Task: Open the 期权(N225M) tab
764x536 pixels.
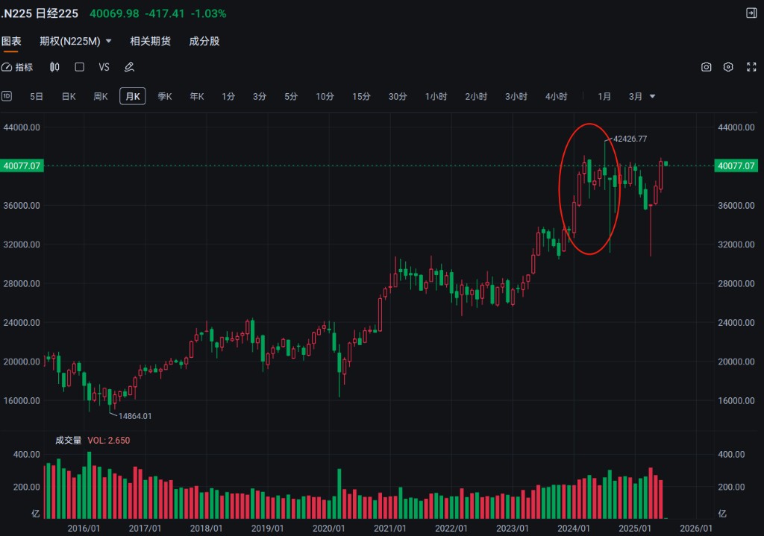Action: point(69,42)
